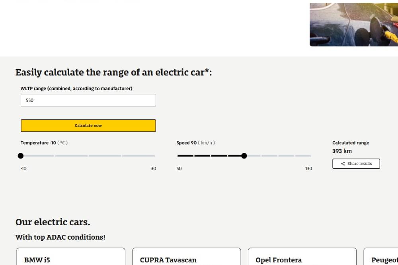Click the 'With top ADAC conditions!' subheading

60,237
